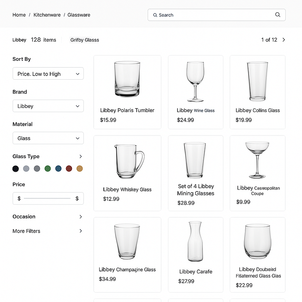Open the Home breadcrumb link
Screen dimensions: 302x302
[19, 15]
